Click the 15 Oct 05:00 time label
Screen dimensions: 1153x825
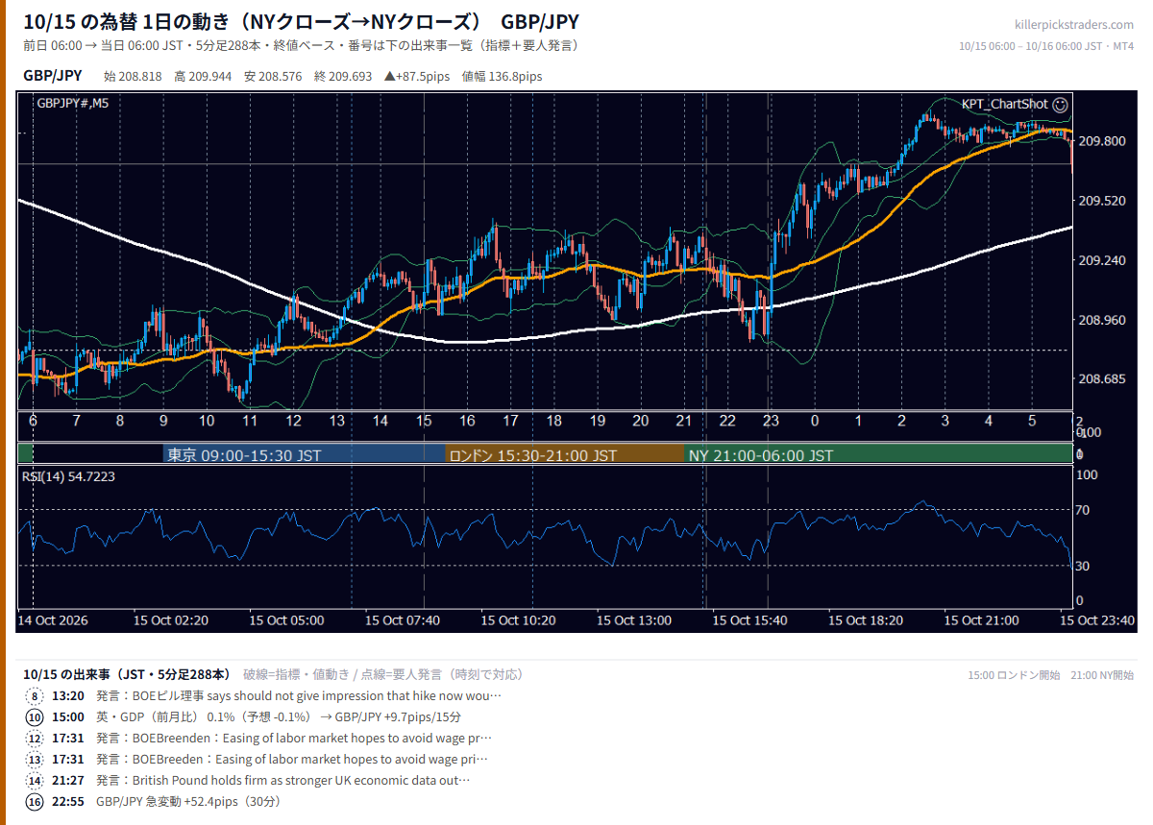(x=286, y=620)
